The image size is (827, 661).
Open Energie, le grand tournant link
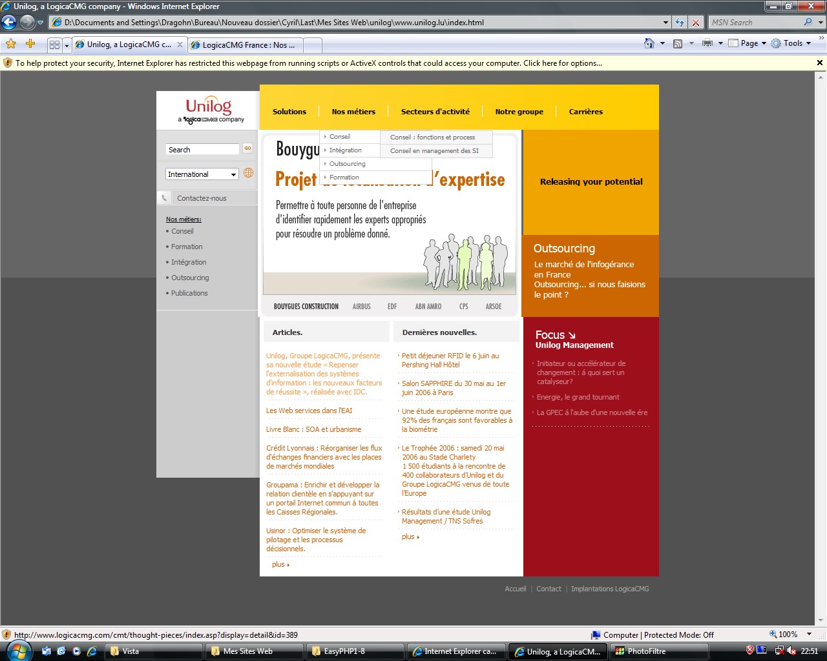pyautogui.click(x=578, y=397)
